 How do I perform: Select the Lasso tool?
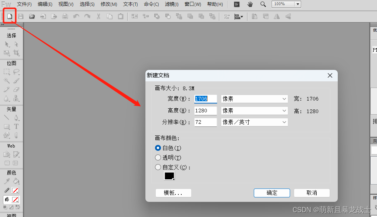16,72
